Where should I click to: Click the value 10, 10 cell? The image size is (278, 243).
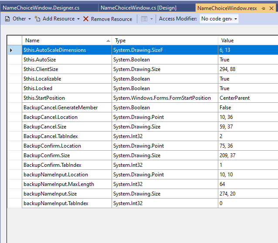click(x=248, y=174)
